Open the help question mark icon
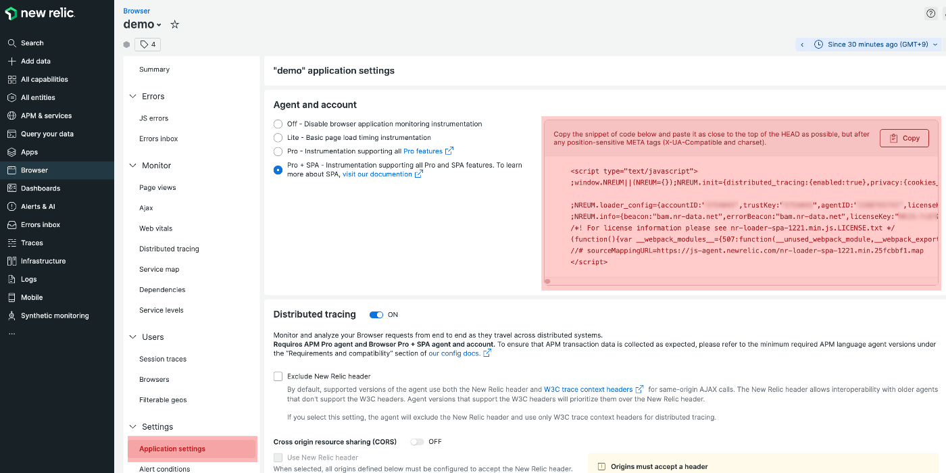Screen dimensions: 946x473 click(x=930, y=14)
